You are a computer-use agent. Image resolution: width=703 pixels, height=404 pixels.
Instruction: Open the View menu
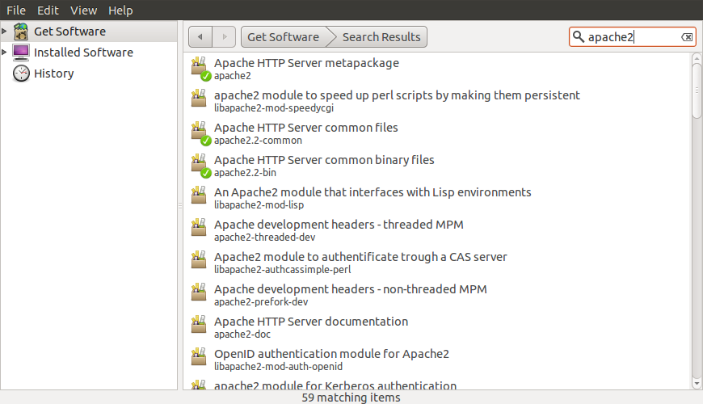click(83, 11)
